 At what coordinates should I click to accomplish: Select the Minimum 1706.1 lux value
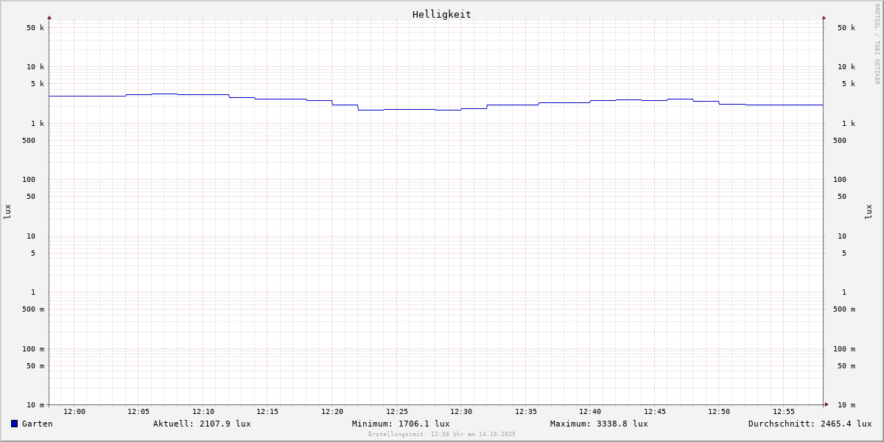[x=401, y=424]
